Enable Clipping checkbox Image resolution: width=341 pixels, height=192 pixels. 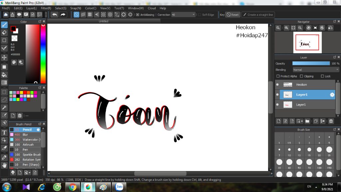pyautogui.click(x=301, y=76)
